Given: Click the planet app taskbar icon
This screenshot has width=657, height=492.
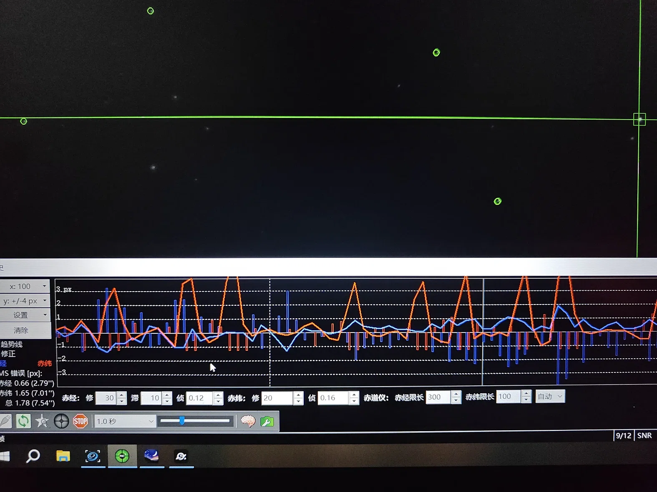Looking at the screenshot, I should pyautogui.click(x=181, y=456).
